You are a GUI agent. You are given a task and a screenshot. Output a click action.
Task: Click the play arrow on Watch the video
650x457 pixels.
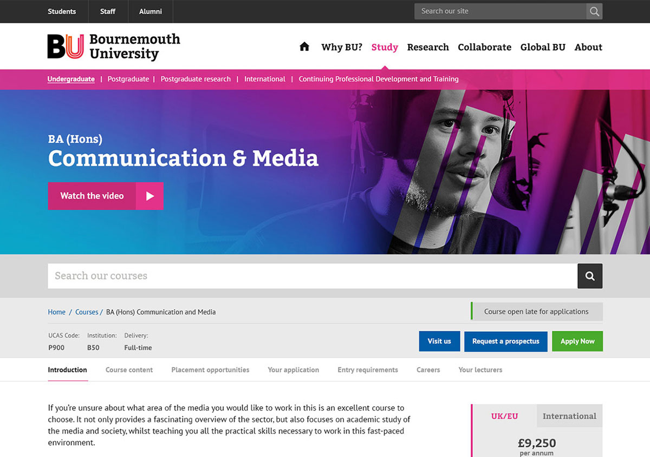150,196
